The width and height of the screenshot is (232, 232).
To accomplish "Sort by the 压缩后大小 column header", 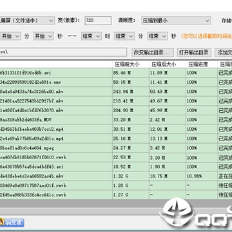I will (x=168, y=64).
